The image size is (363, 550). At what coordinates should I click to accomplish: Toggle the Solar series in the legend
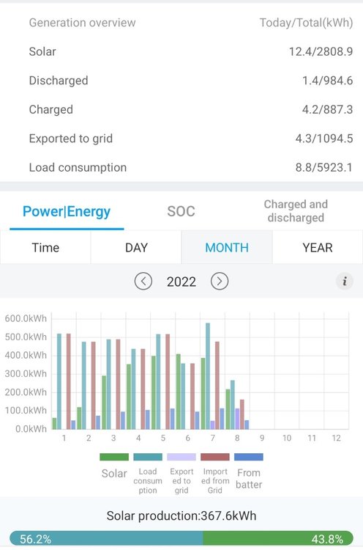click(114, 466)
